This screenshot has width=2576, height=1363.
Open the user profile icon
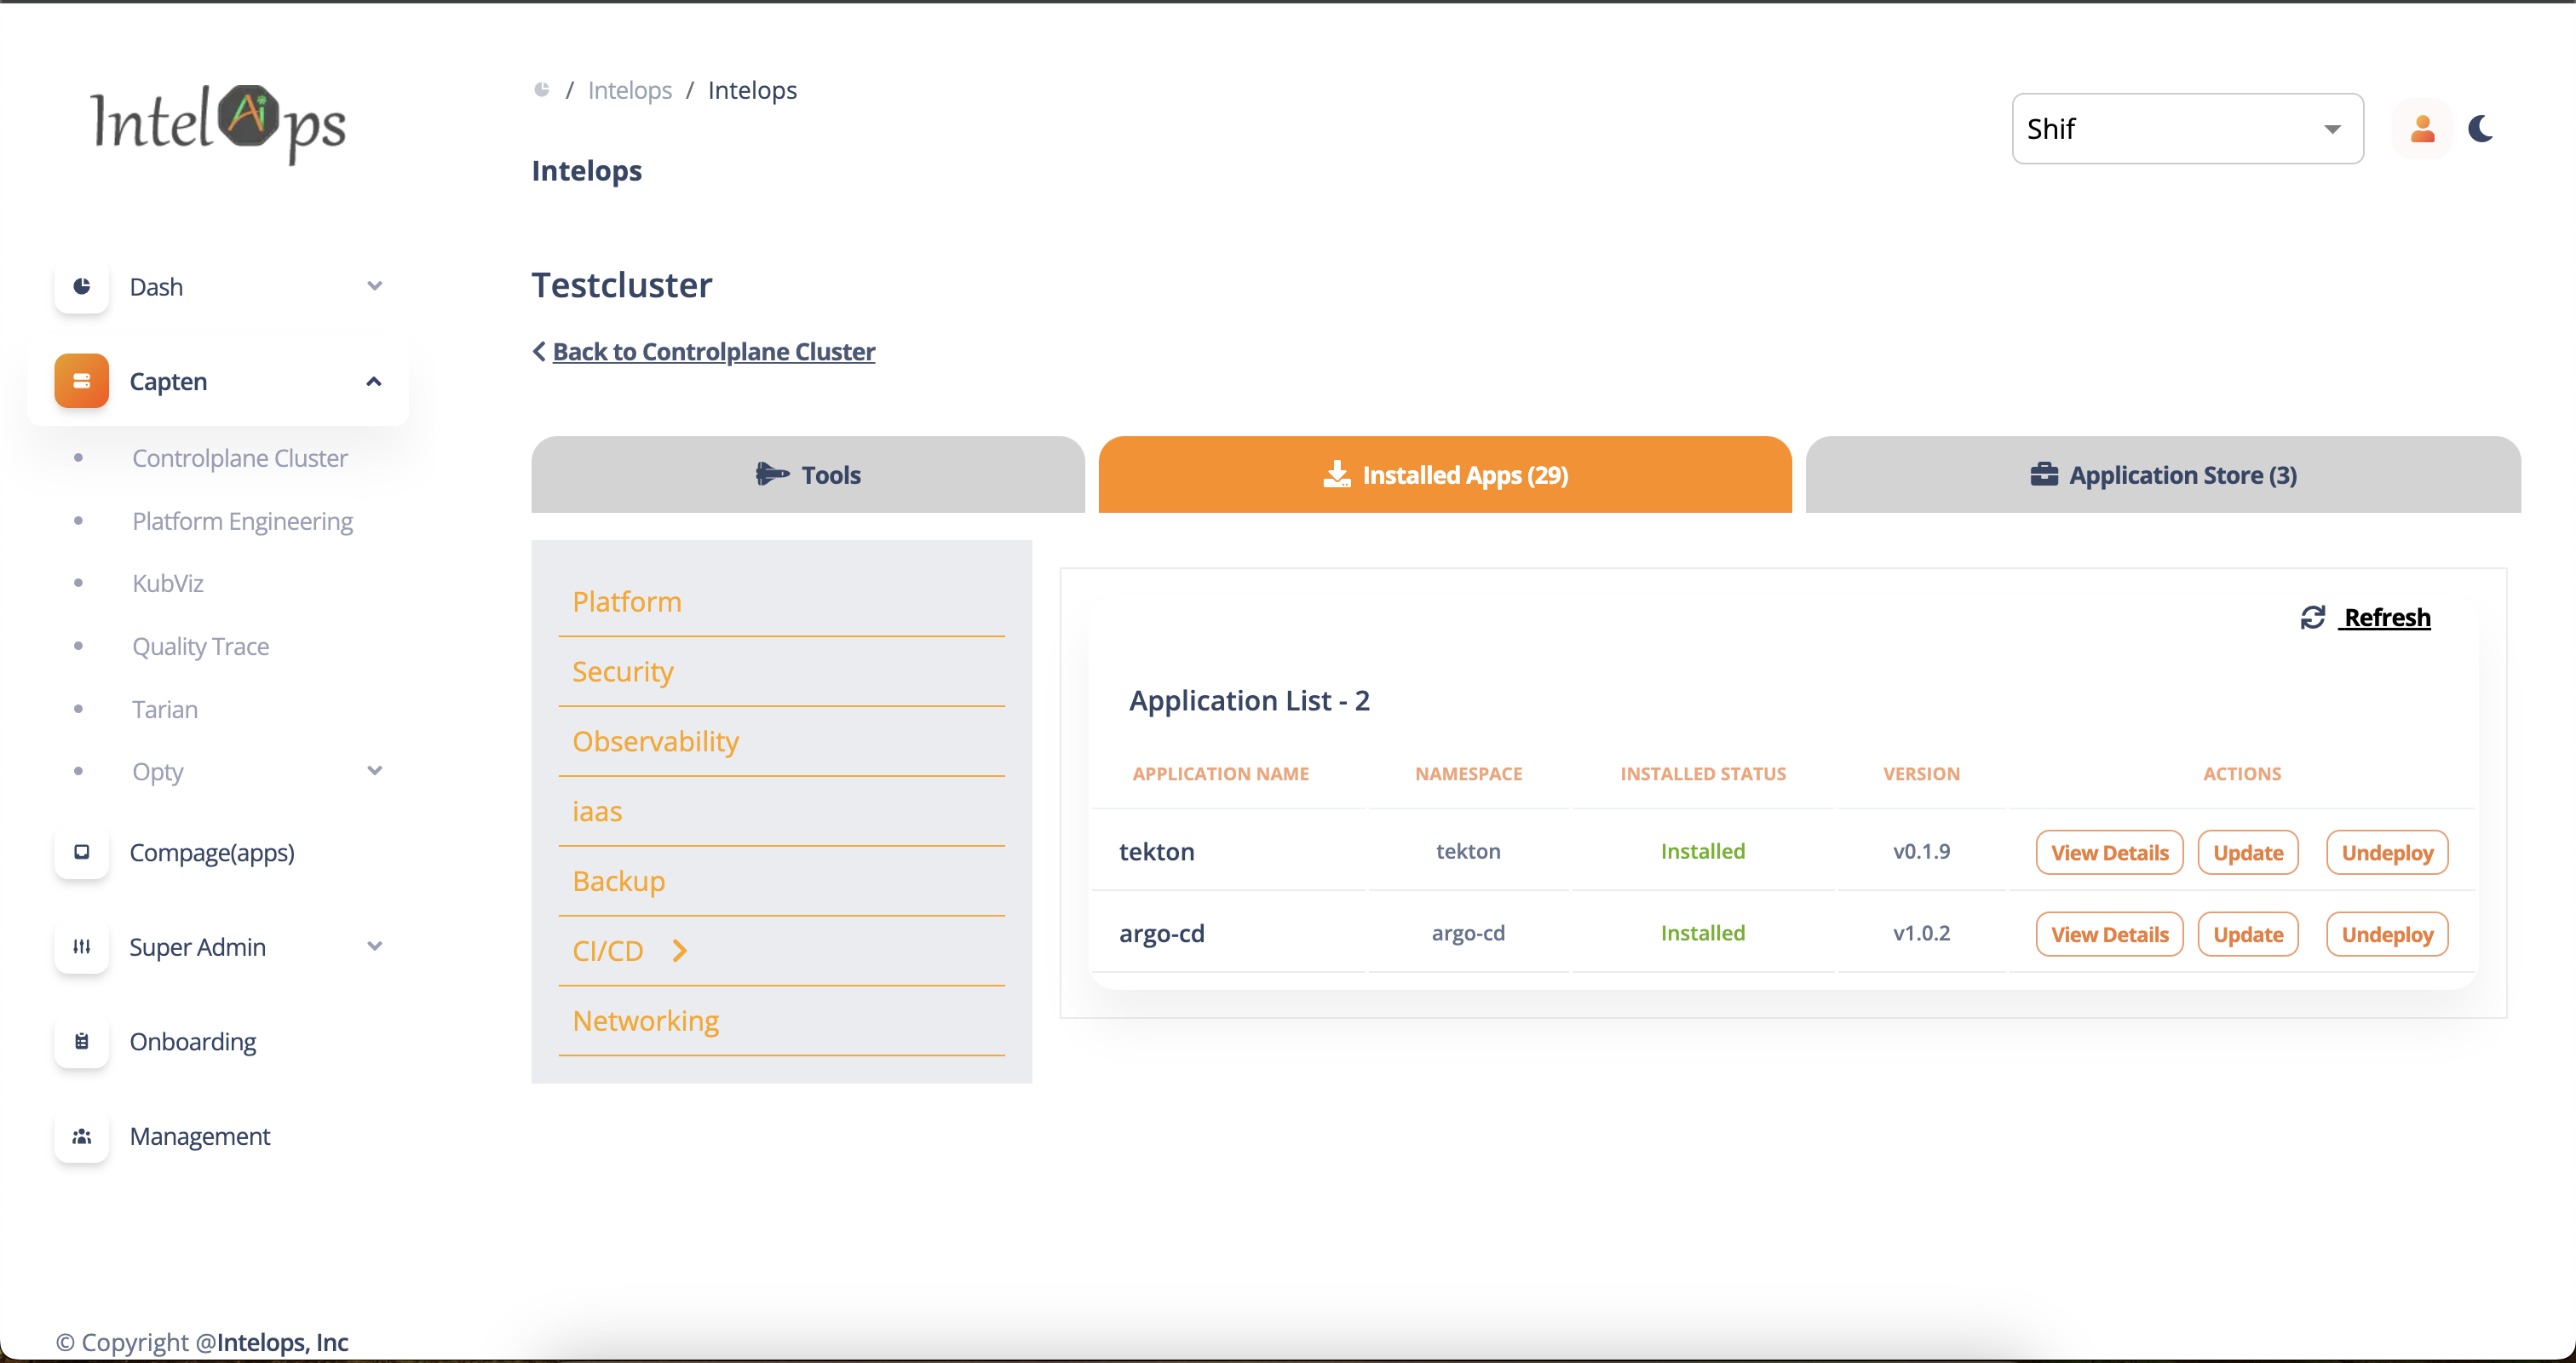2422,128
